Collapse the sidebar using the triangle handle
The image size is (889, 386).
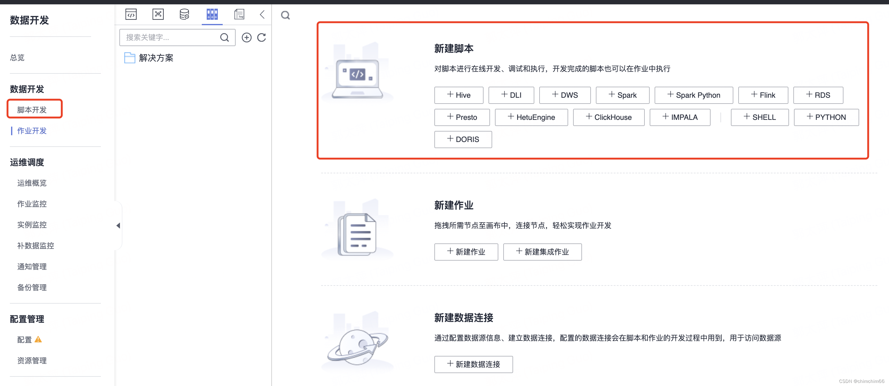(118, 225)
